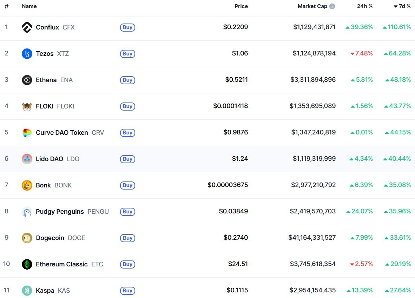Show the Market Cap info tooltip icon
The height and width of the screenshot is (298, 415).
click(332, 6)
